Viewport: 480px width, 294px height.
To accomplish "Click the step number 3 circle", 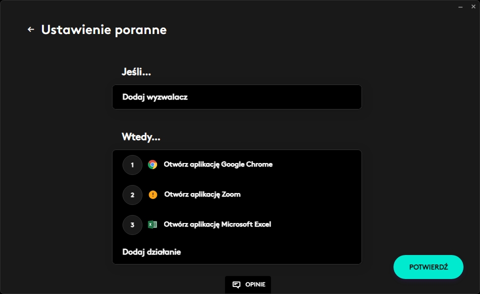I will click(132, 225).
